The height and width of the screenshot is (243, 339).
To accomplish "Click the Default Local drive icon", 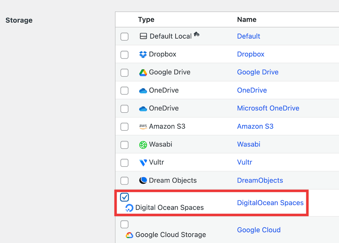I will 143,36.
